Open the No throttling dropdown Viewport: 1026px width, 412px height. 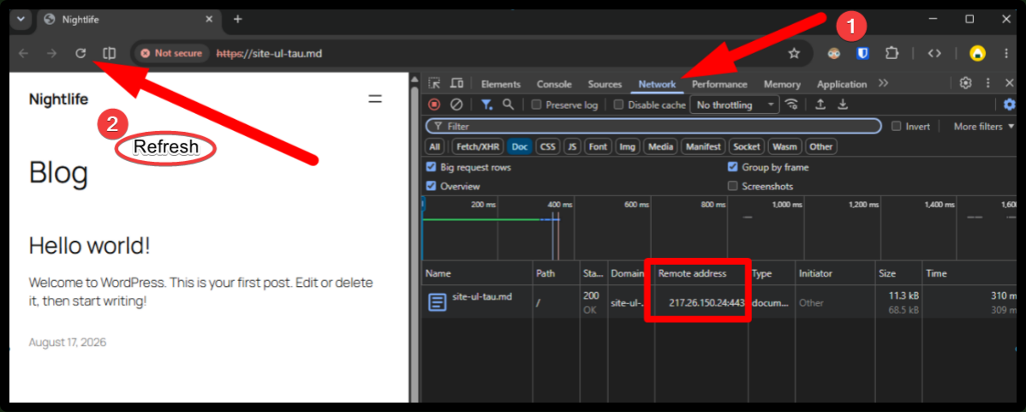(734, 104)
